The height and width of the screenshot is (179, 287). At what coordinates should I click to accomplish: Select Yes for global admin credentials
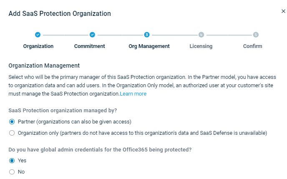[12, 161]
